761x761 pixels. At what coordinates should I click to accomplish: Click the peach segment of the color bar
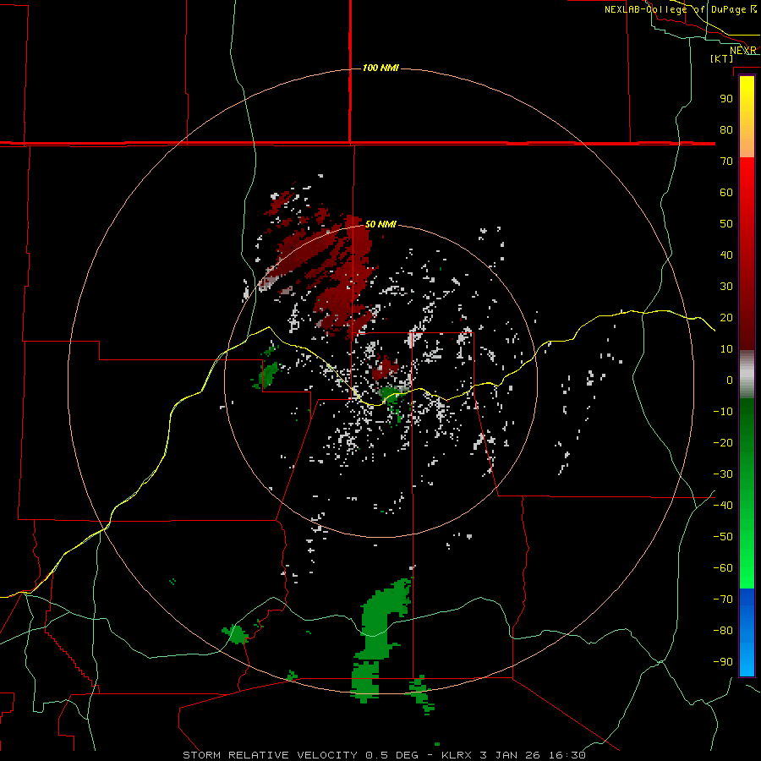click(x=747, y=145)
